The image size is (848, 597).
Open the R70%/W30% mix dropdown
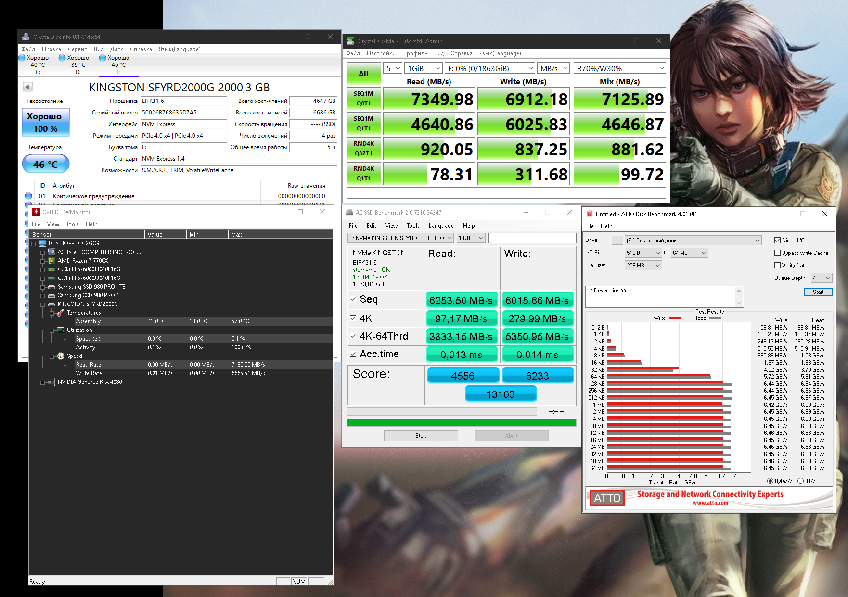tap(620, 68)
